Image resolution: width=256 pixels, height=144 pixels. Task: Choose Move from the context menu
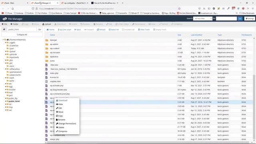(x=60, y=112)
